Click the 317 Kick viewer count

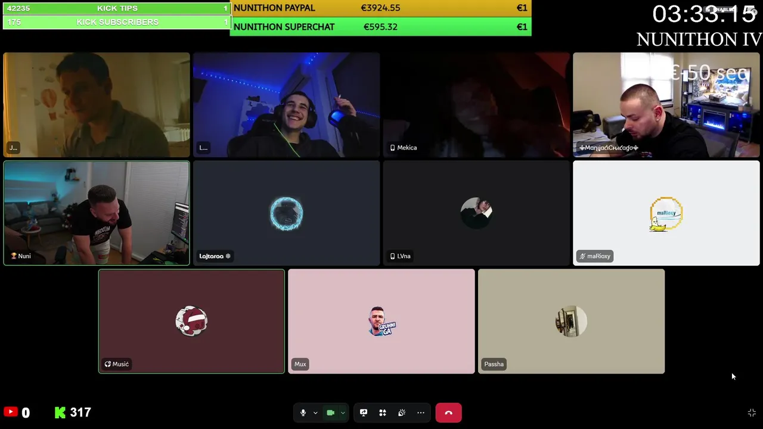tap(80, 412)
